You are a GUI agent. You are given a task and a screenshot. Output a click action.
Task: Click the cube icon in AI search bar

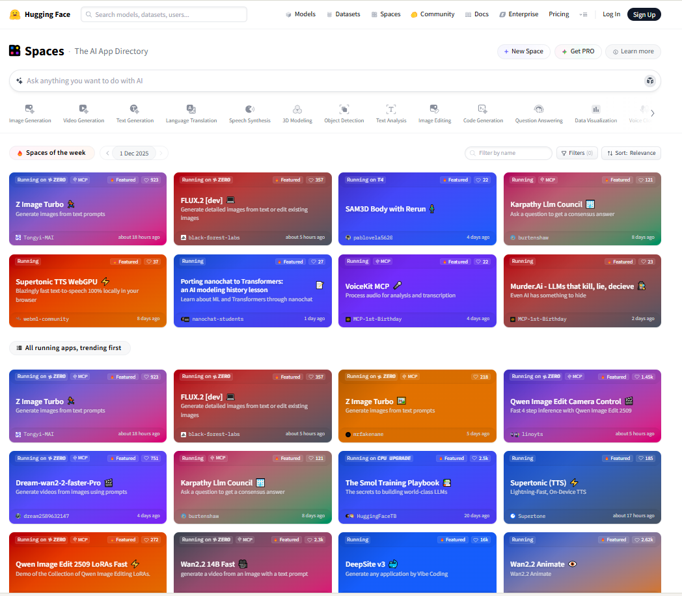[650, 81]
